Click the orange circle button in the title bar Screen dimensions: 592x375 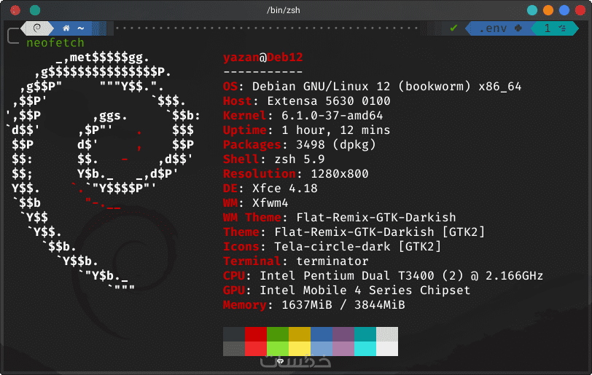coord(548,10)
